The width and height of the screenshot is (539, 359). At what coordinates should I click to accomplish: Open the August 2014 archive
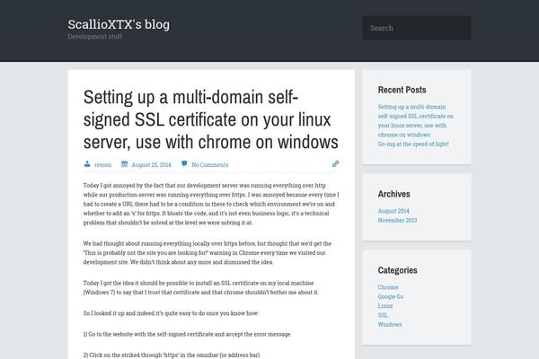point(393,211)
